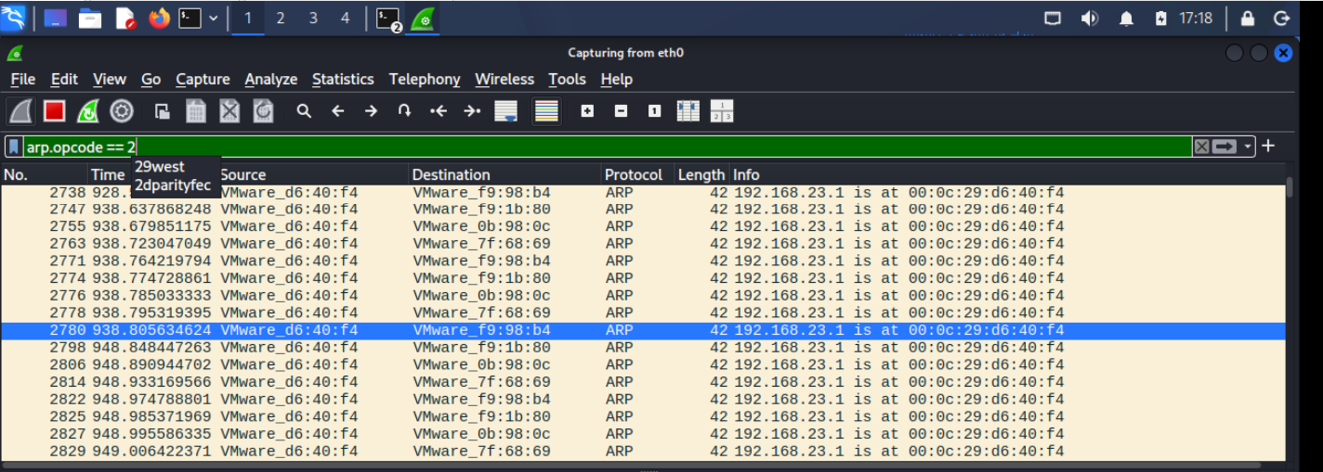Lock the screen with padlock icon
The image size is (1323, 472).
click(1248, 18)
